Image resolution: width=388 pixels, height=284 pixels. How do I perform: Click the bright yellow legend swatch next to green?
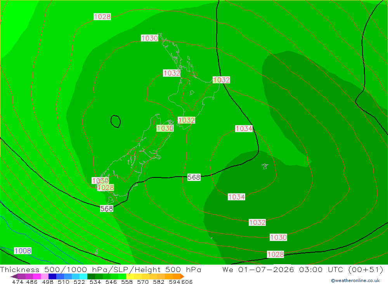130,276
